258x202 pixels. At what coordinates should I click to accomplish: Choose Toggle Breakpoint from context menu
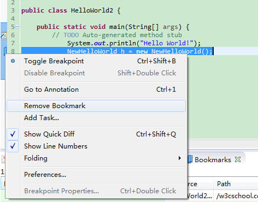96,61
